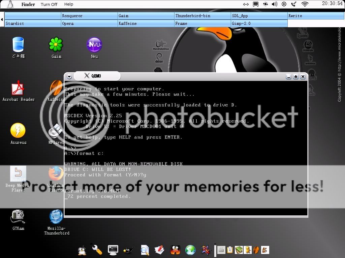Open the MPlayer desktop icon
This screenshot has height=258, width=345.
click(56, 130)
